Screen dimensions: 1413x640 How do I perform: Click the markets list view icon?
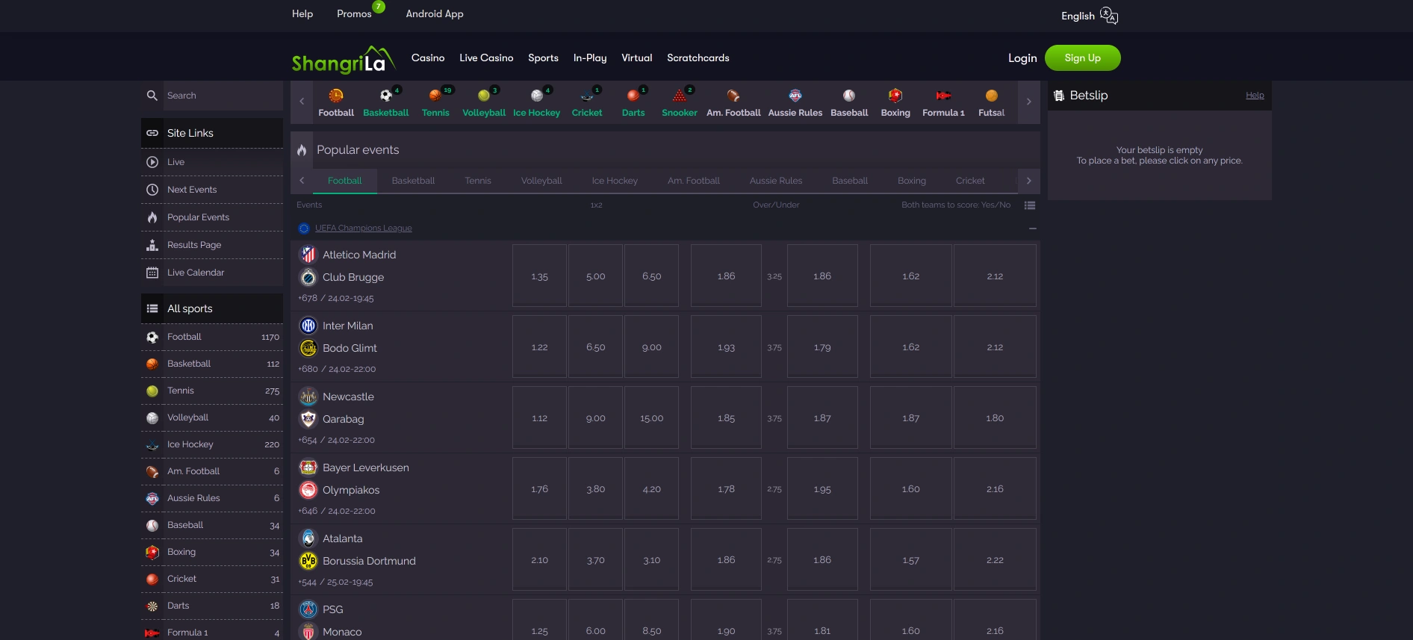pyautogui.click(x=1030, y=205)
